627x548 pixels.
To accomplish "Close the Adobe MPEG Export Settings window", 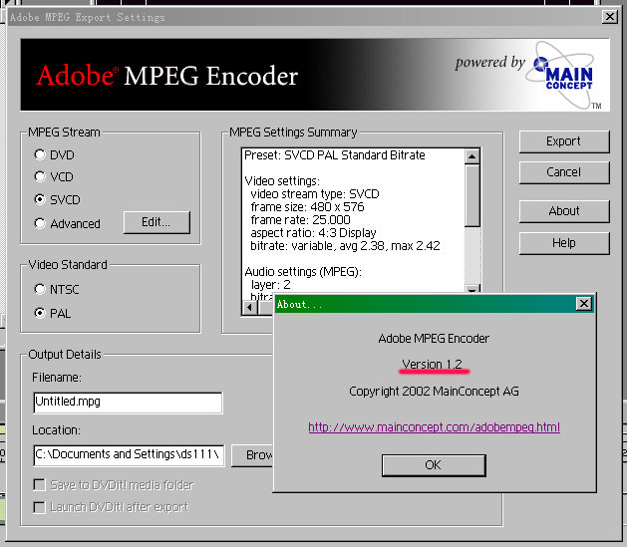I will 610,17.
